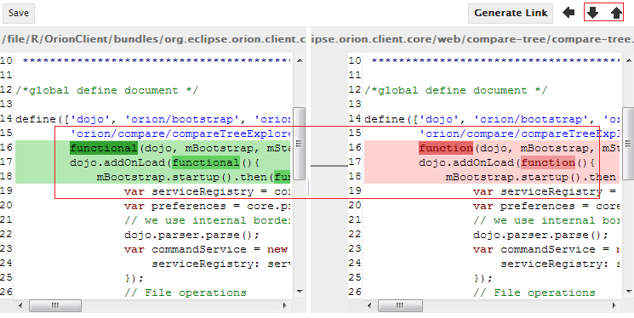Click the Generate Link button
This screenshot has width=634, height=318.
point(511,14)
